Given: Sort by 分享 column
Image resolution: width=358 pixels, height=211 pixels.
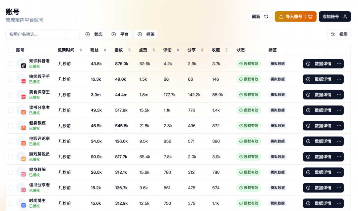Looking at the screenshot, I should (196, 50).
